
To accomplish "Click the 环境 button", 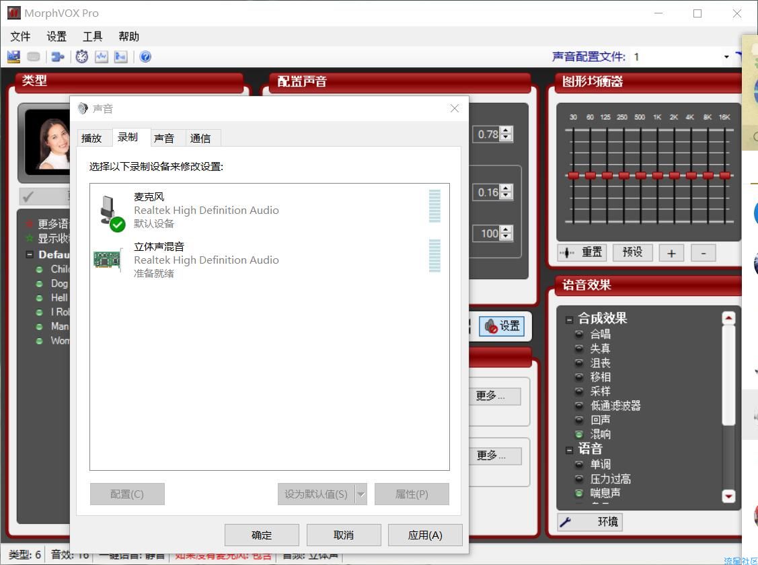I will 591,521.
